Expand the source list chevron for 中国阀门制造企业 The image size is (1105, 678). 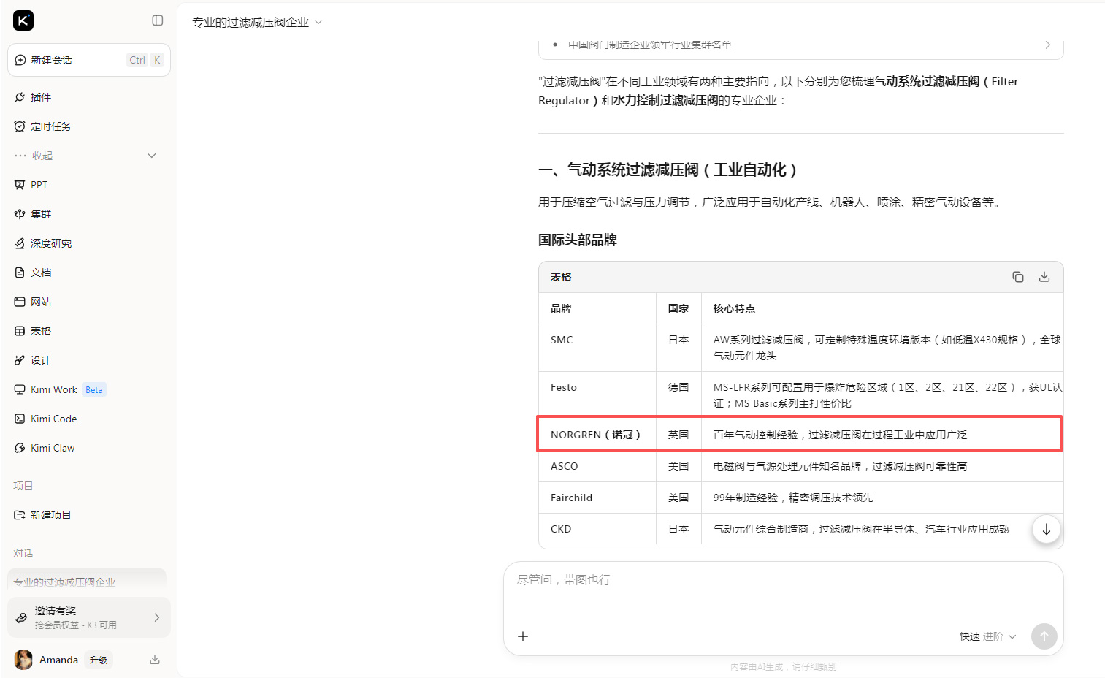pos(1048,45)
